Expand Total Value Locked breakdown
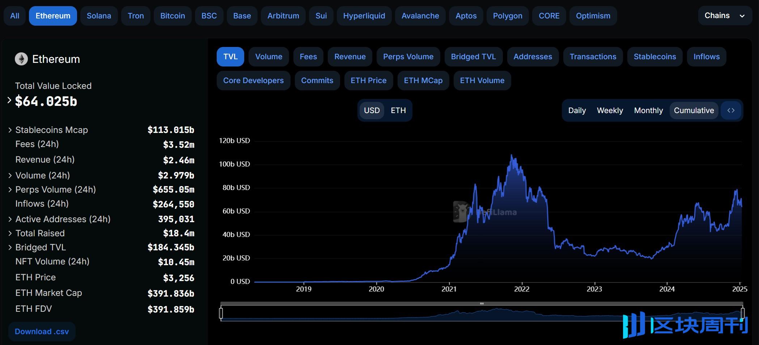The image size is (759, 345). pyautogui.click(x=9, y=100)
